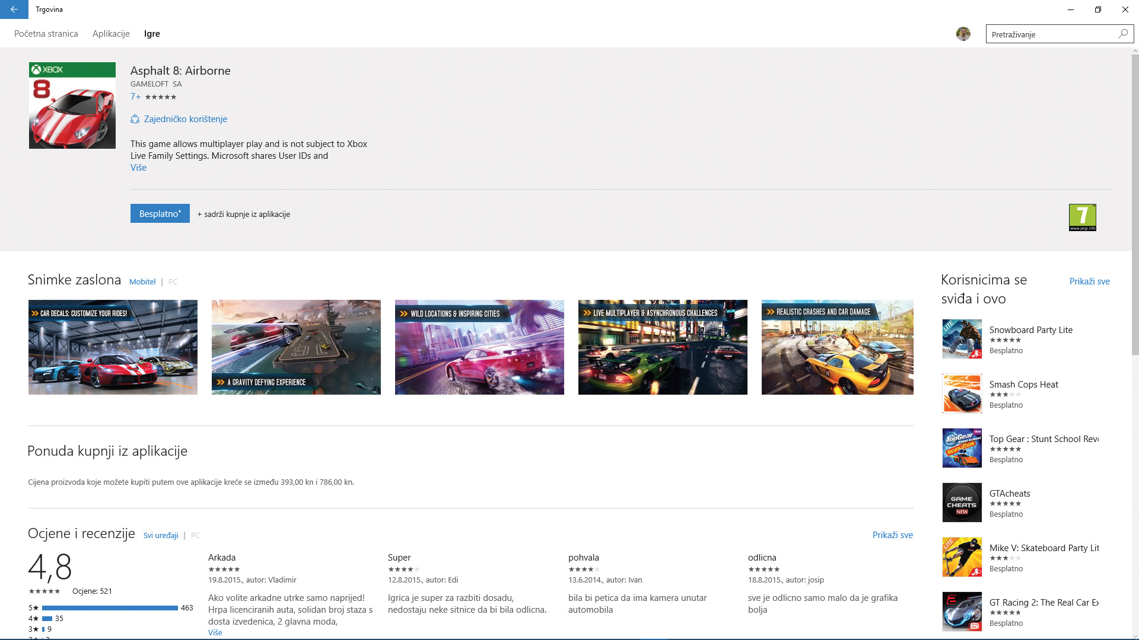
Task: Click the Besplatno install button
Action: coord(160,214)
